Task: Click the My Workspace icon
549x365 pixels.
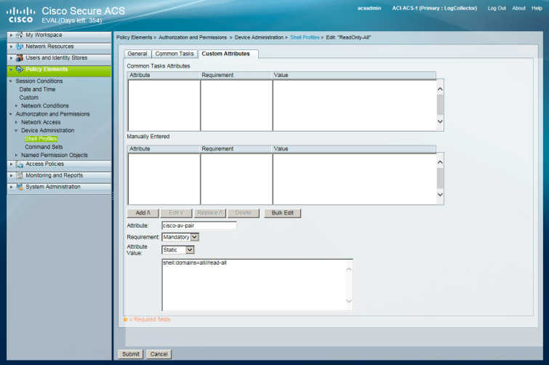Action: (x=19, y=34)
